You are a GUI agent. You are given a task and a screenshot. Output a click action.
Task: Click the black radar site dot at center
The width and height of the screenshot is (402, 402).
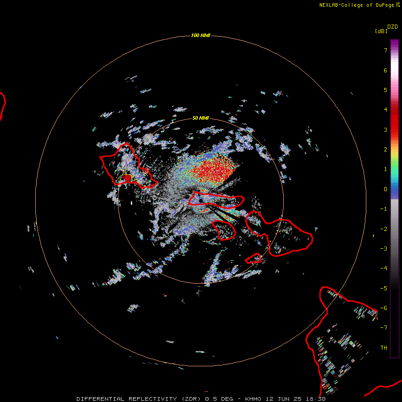[201, 201]
